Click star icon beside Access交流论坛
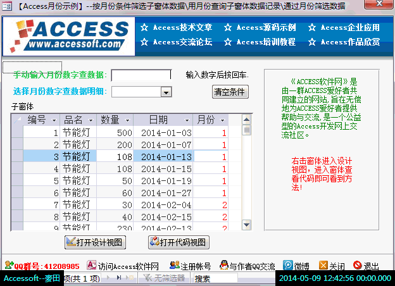 pos(144,42)
